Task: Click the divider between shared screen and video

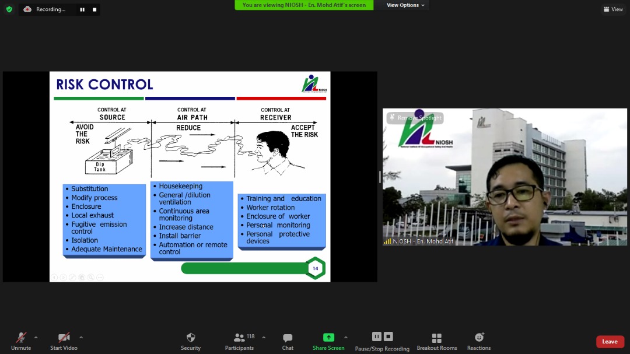Action: [x=380, y=177]
